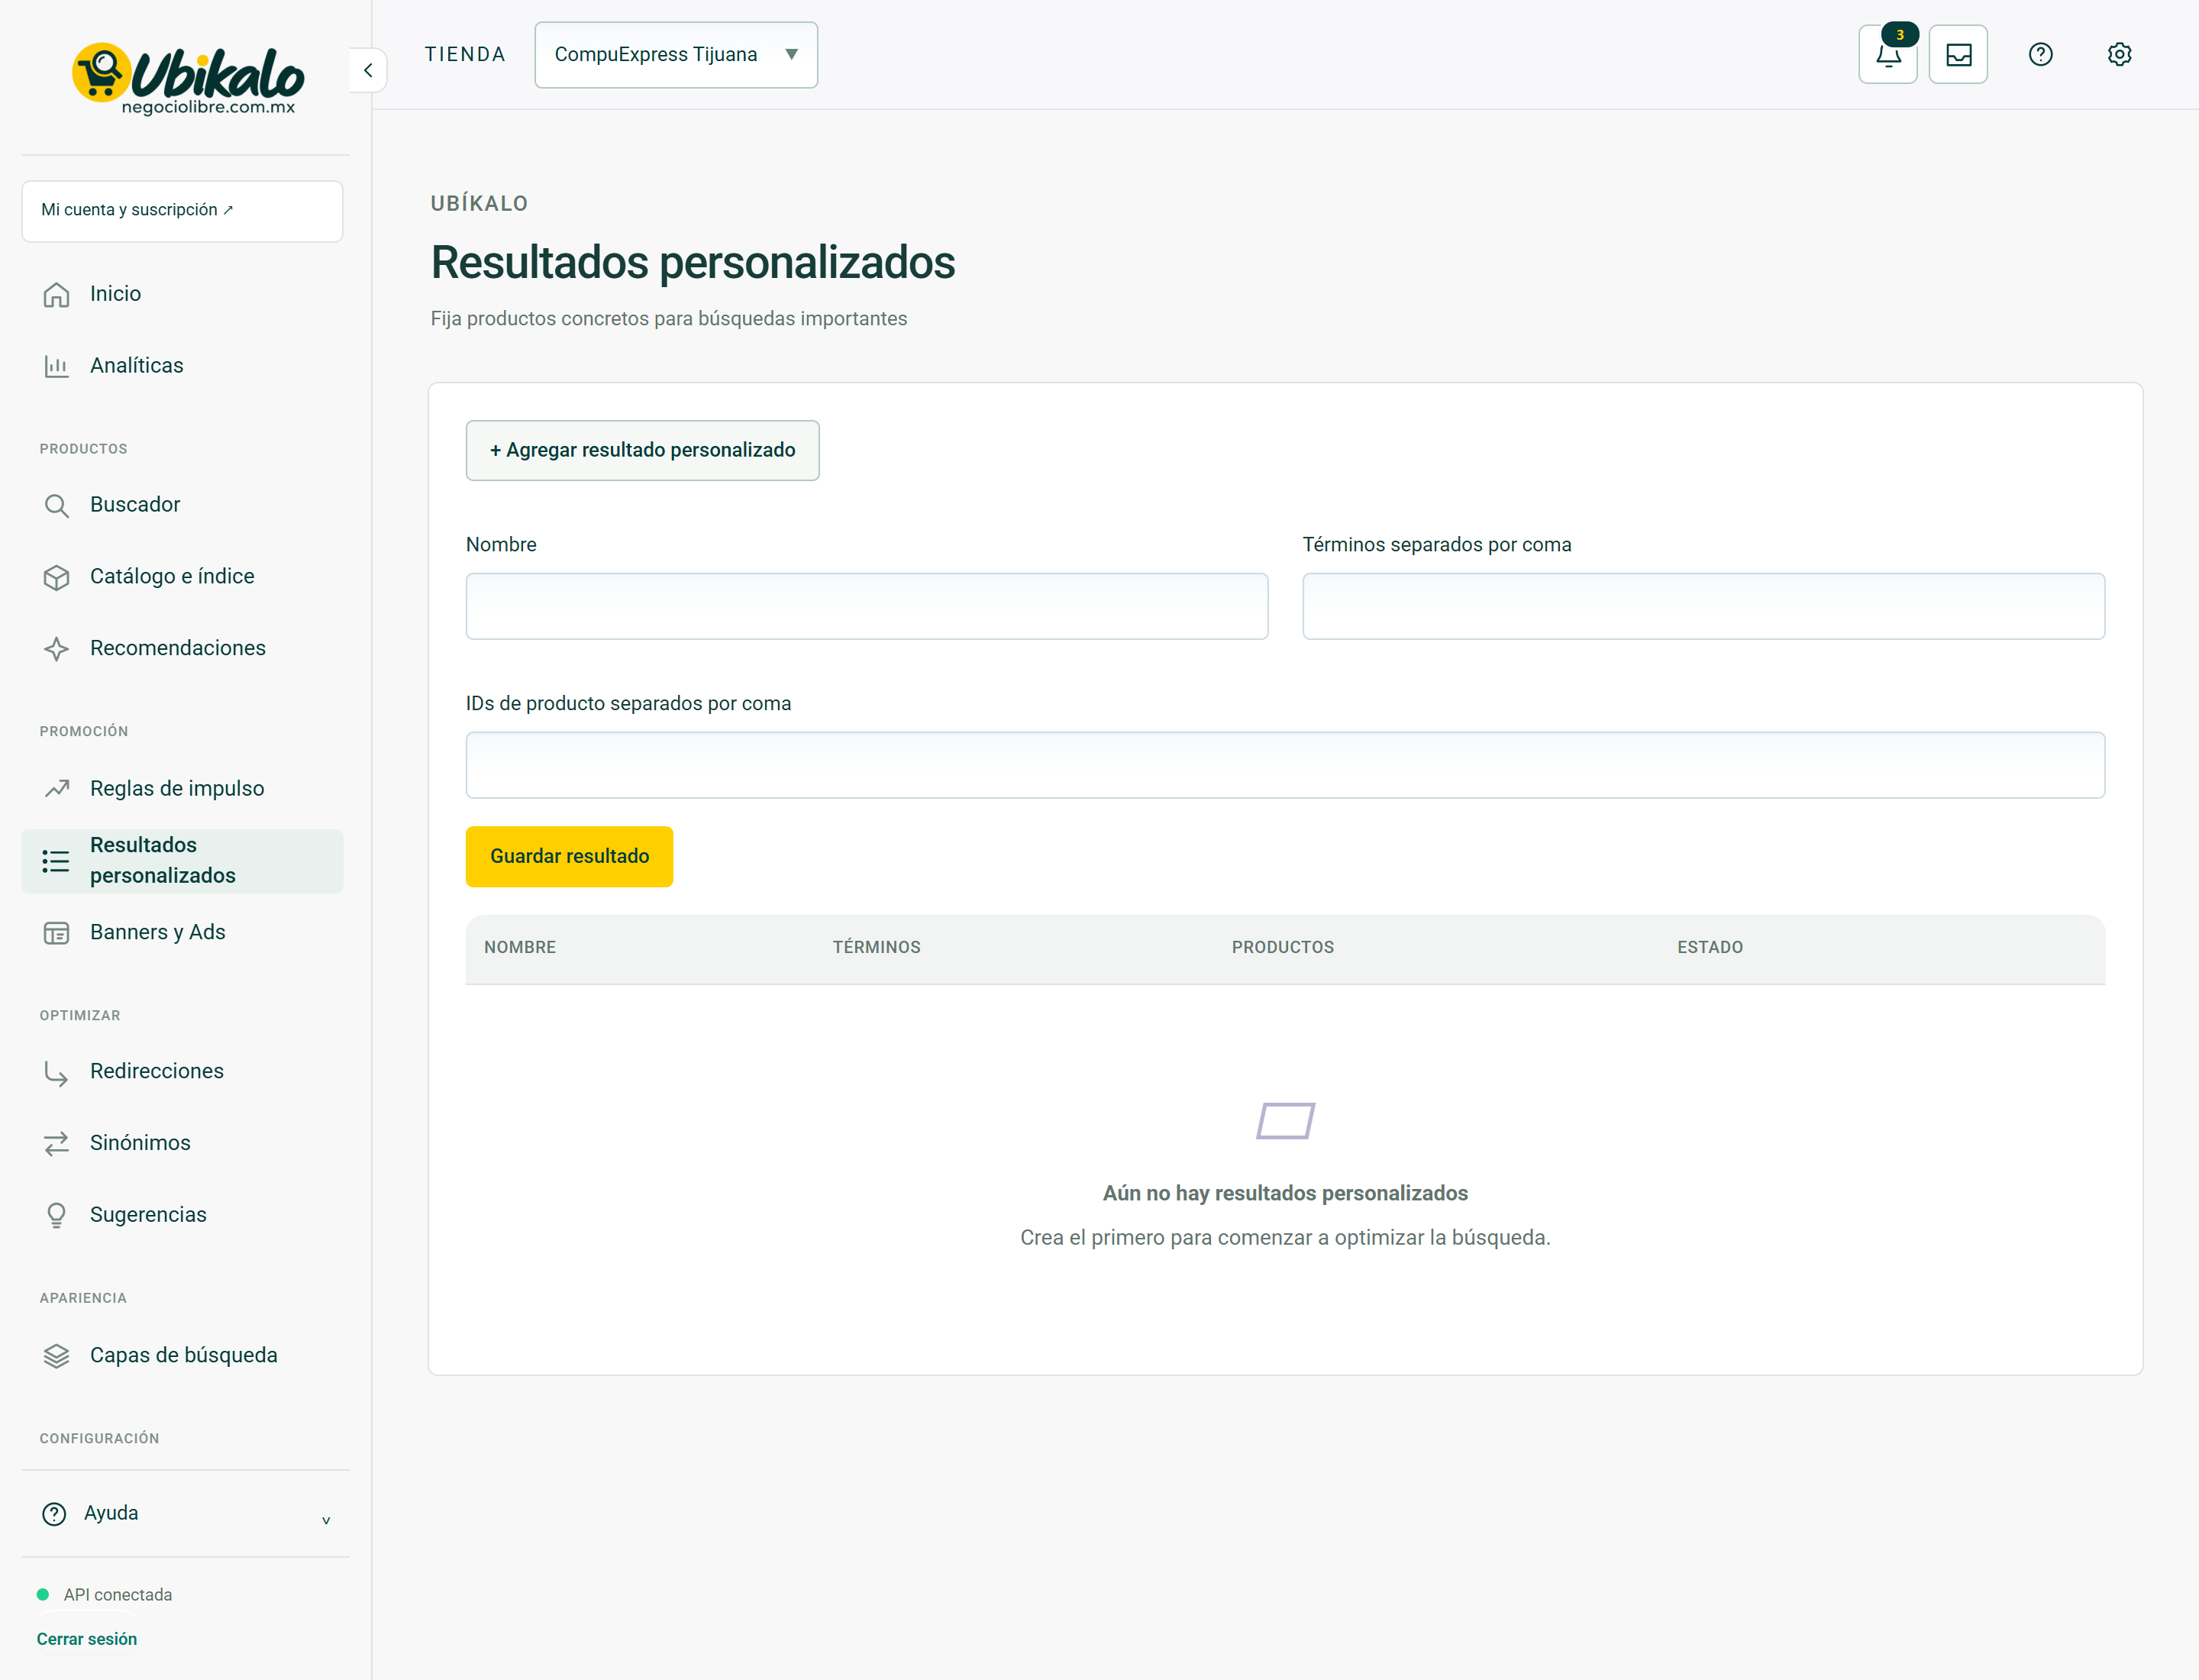Click the Resultados personalizados list icon

click(x=56, y=861)
